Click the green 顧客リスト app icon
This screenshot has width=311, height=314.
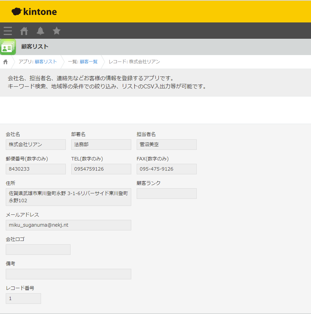[8, 47]
